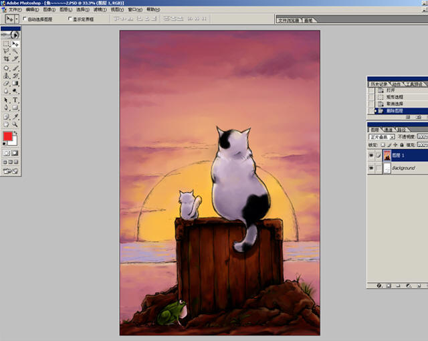Choose Full Screen Mode icon
428x341 pixels.
pyautogui.click(x=16, y=162)
